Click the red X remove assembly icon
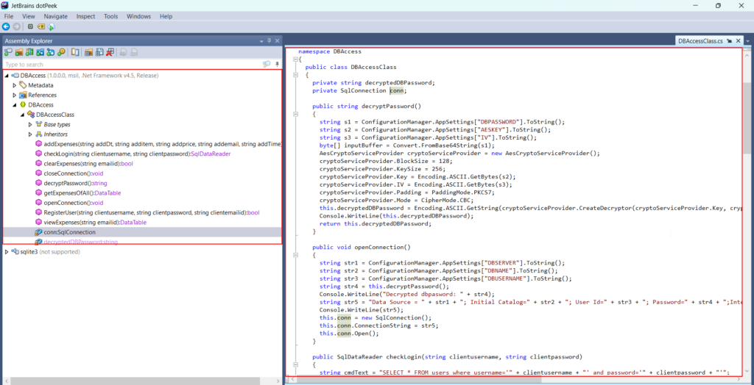Image resolution: width=754 pixels, height=385 pixels. click(x=110, y=52)
